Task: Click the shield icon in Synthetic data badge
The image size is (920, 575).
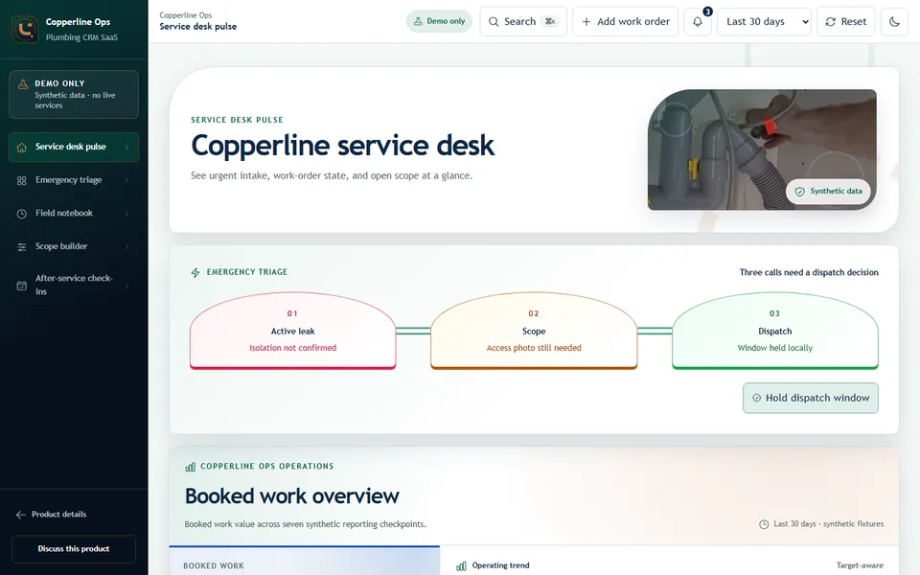Action: pos(799,192)
